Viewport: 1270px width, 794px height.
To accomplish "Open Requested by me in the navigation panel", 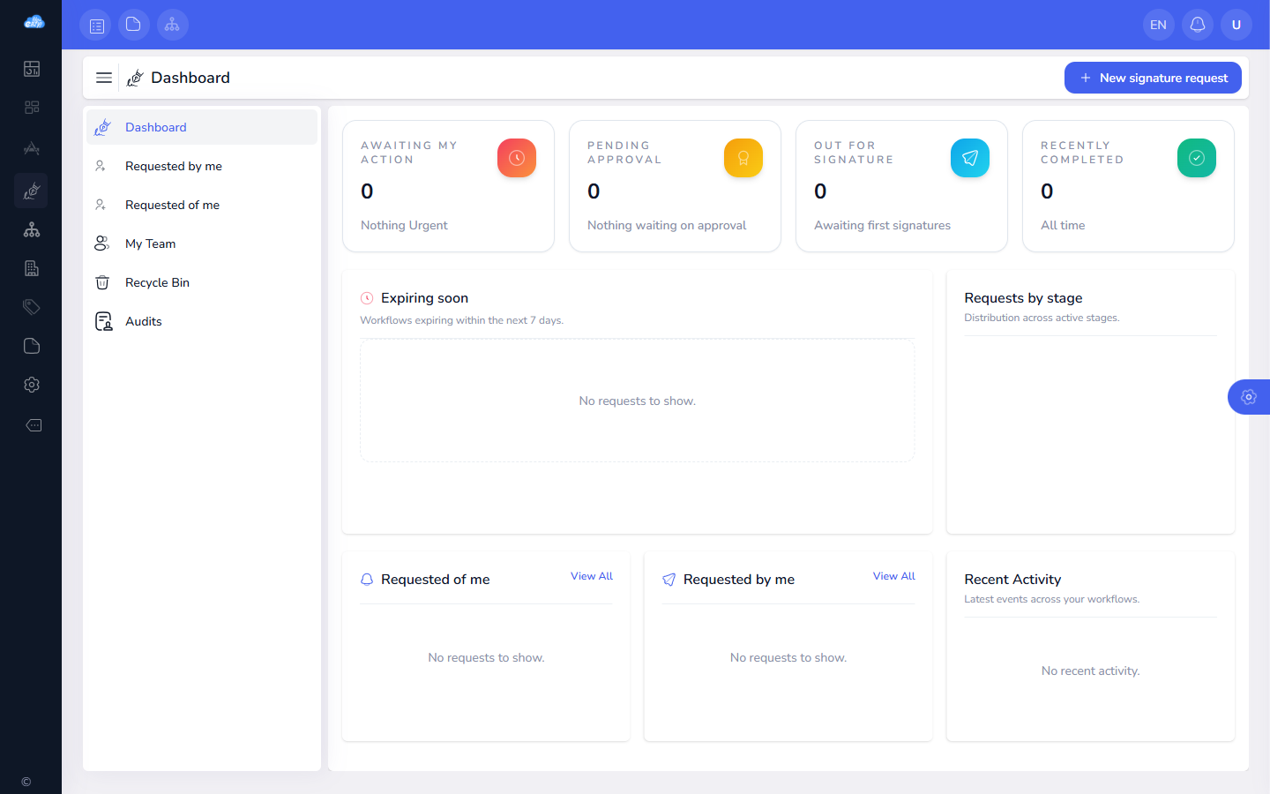I will [x=202, y=166].
